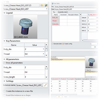
Task: Select the red Thread row in the Keys list
Action: point(56,21)
